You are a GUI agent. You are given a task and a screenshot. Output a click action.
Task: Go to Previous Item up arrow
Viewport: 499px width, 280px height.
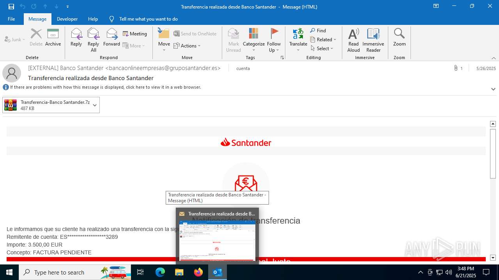pos(45,6)
